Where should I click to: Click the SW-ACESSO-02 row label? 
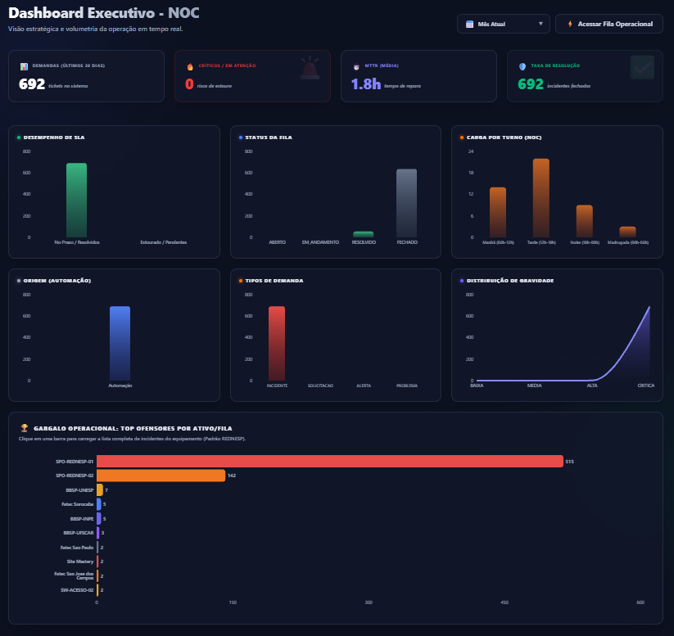tap(77, 590)
